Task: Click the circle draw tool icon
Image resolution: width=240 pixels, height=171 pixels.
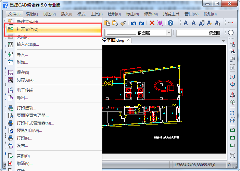Action: point(231,32)
